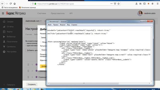Click the browser forward arrow

(x=7, y=4)
